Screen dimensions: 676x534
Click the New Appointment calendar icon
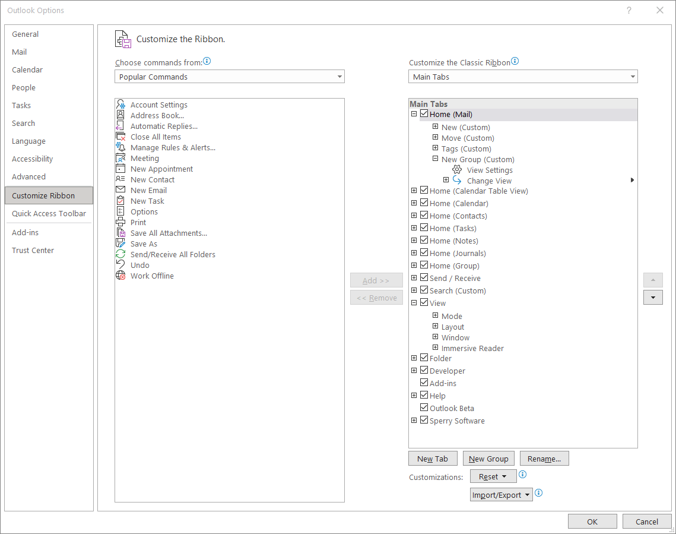point(120,169)
